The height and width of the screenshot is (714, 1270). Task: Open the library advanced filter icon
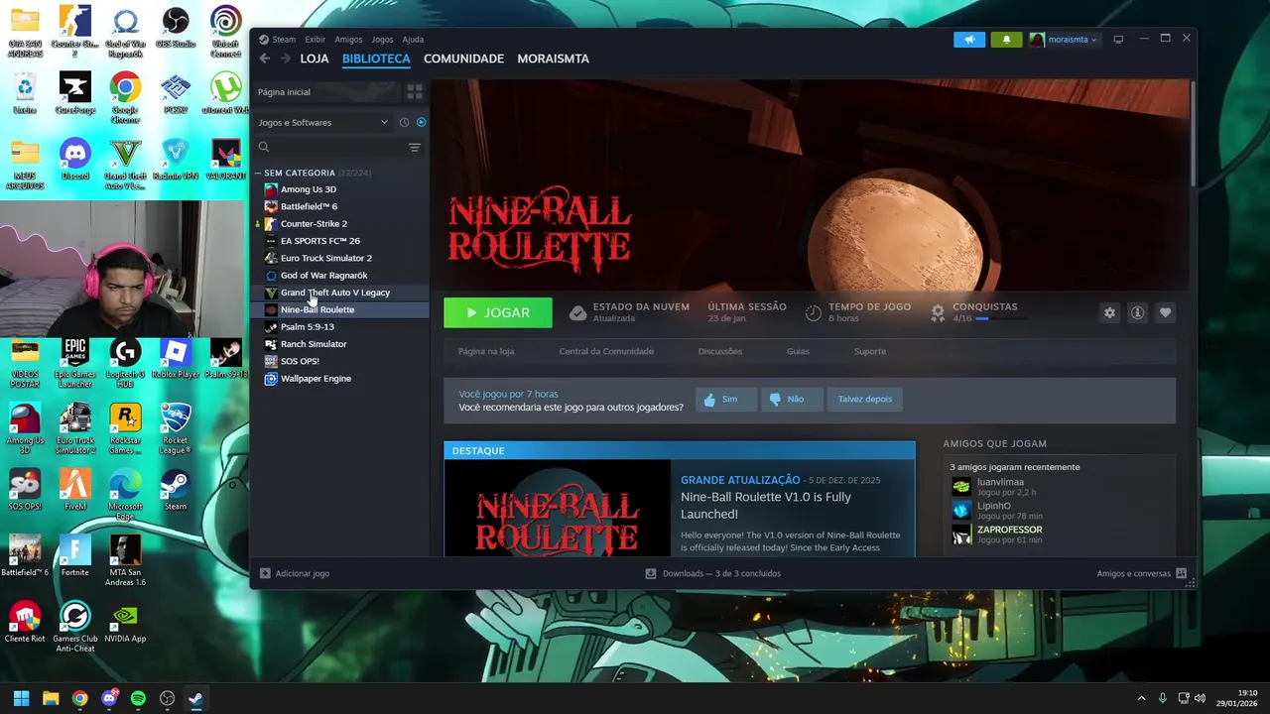[415, 147]
